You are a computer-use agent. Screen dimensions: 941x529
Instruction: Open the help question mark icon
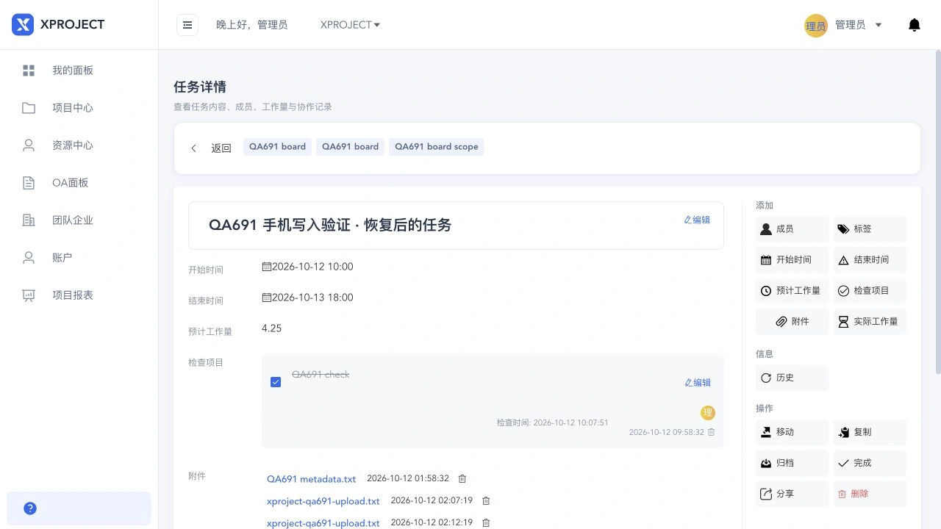pyautogui.click(x=30, y=508)
